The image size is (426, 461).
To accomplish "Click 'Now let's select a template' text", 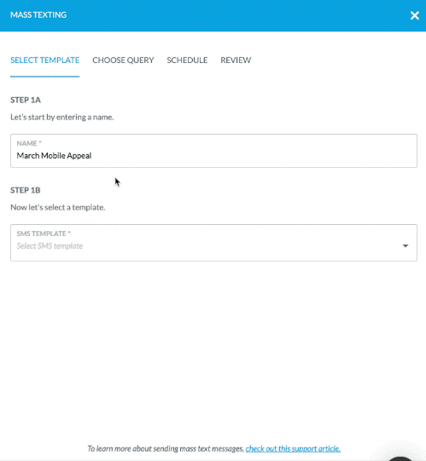I will pyautogui.click(x=58, y=207).
